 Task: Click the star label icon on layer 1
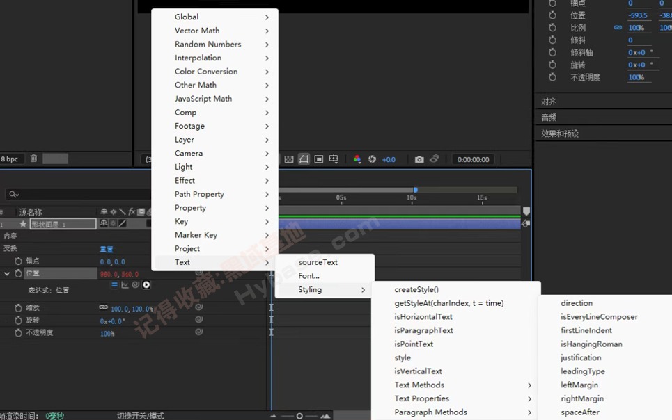(23, 224)
